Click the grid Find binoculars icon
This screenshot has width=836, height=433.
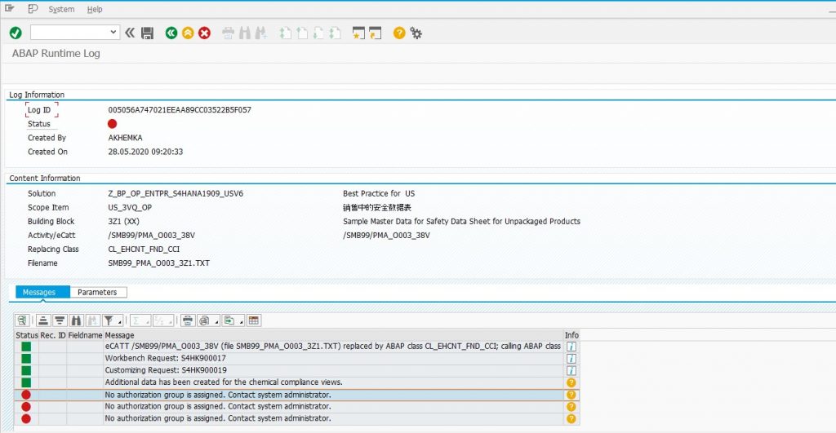76,320
